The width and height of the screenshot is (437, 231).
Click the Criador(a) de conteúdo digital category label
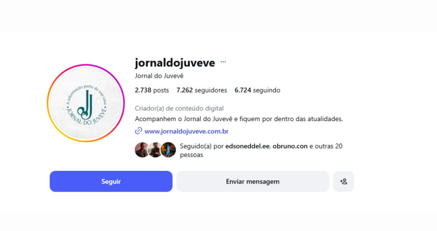coord(179,108)
